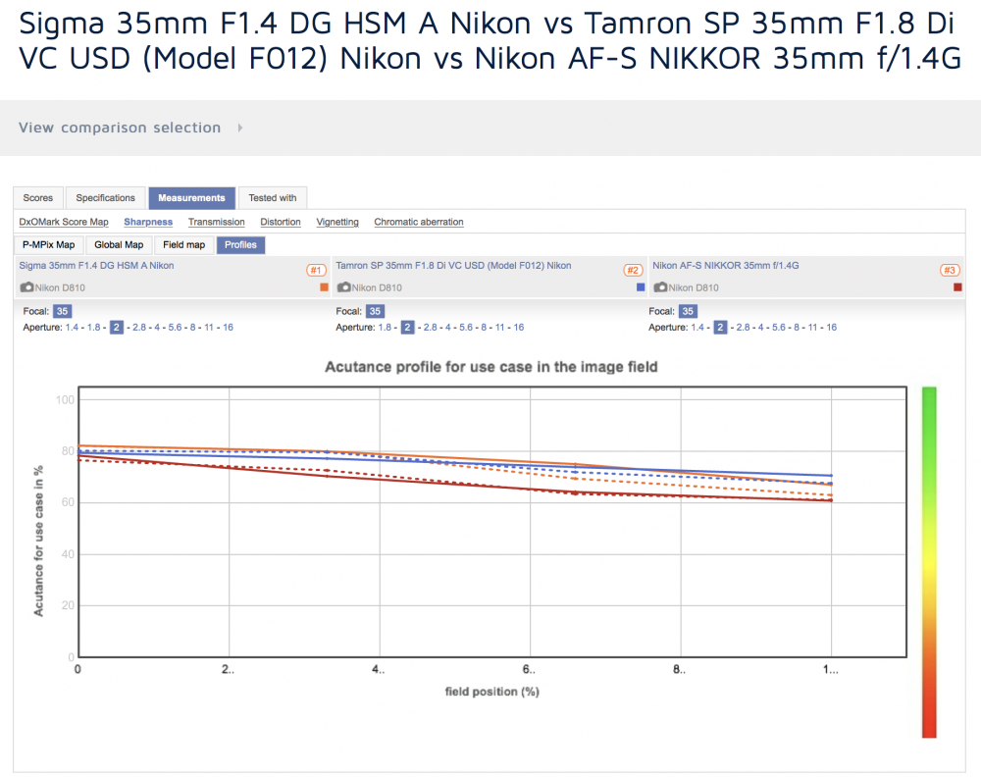Screen dimensions: 981x777
Task: Click the #1 badge for the Sigma lens
Action: coord(316,270)
